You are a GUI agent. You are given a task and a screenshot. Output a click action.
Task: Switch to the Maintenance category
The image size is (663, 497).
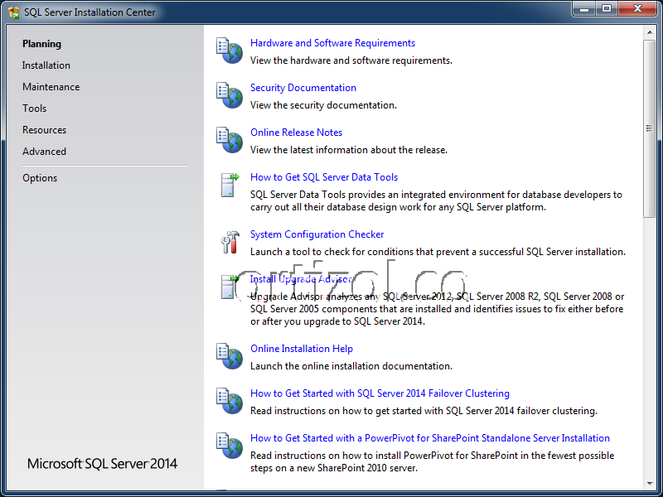pos(51,87)
